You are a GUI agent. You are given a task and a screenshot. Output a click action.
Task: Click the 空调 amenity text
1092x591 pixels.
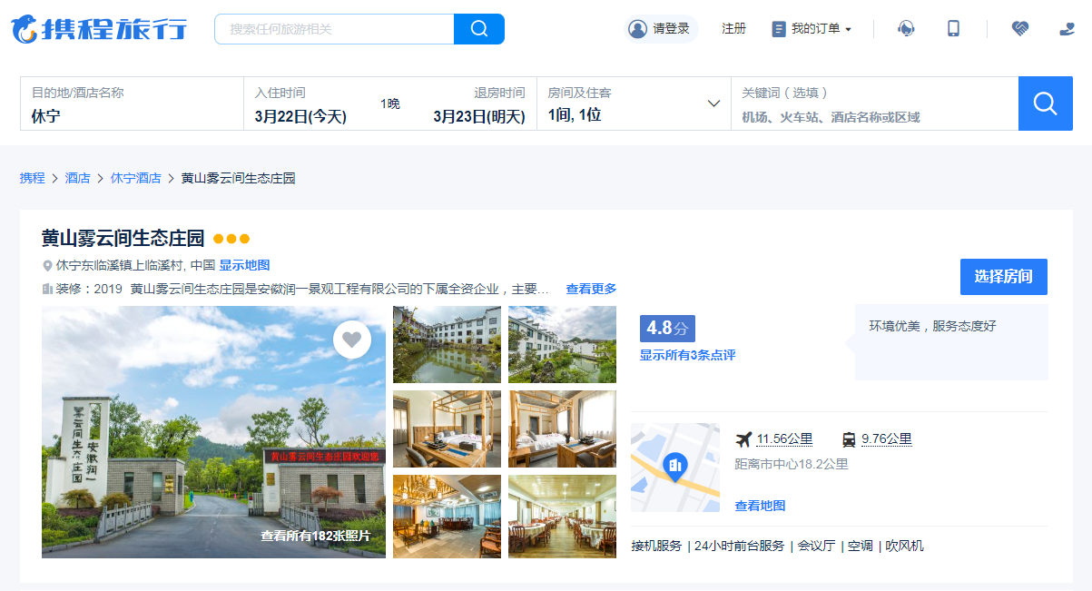860,546
